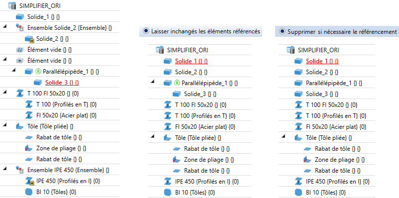The height and width of the screenshot is (198, 399).
Task: Click Solide_2 icon with H badge
Action: click(29, 39)
